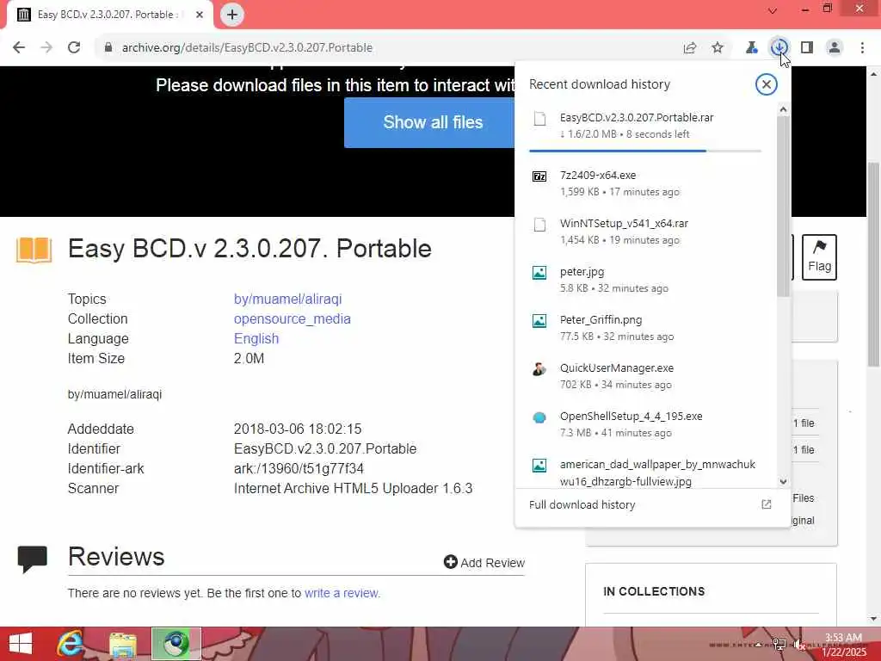The image size is (881, 661).
Task: Select the Addeddate value 2018-03-06 18:02:15
Action: [x=298, y=429]
